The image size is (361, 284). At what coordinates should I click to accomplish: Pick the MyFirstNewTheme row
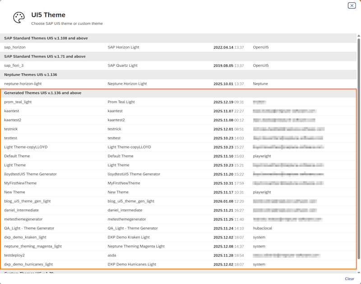click(x=178, y=183)
